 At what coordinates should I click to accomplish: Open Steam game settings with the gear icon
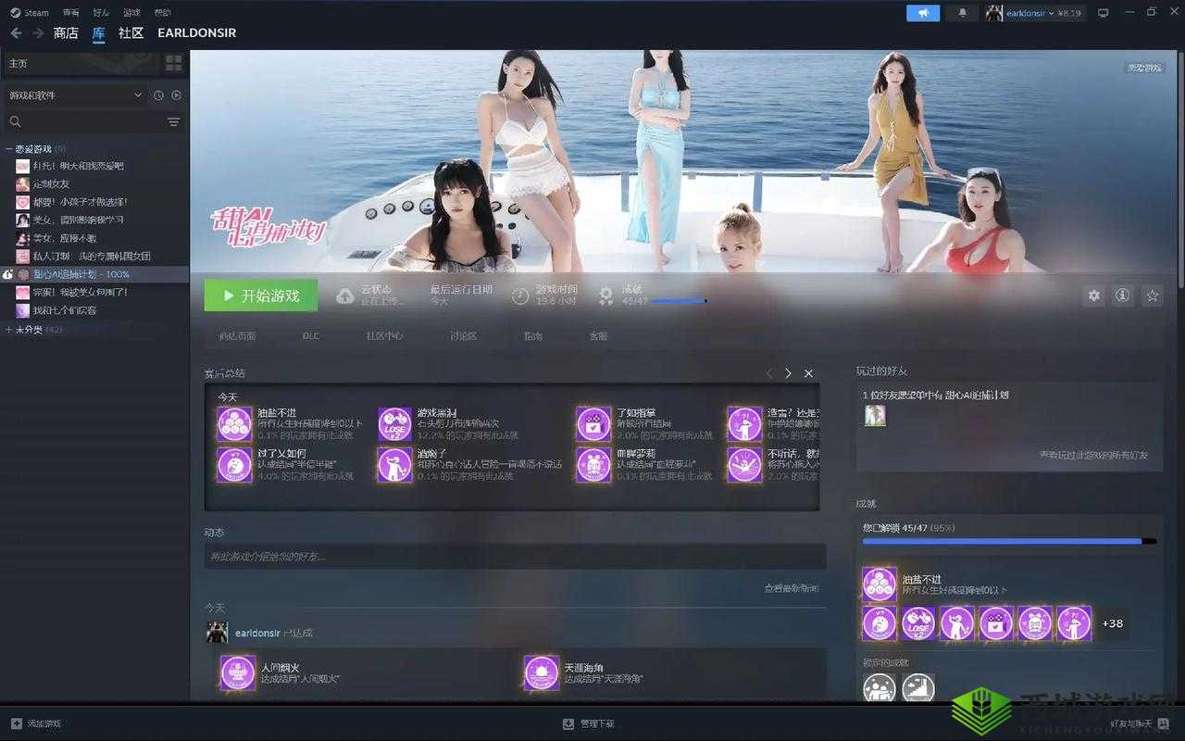click(1093, 295)
